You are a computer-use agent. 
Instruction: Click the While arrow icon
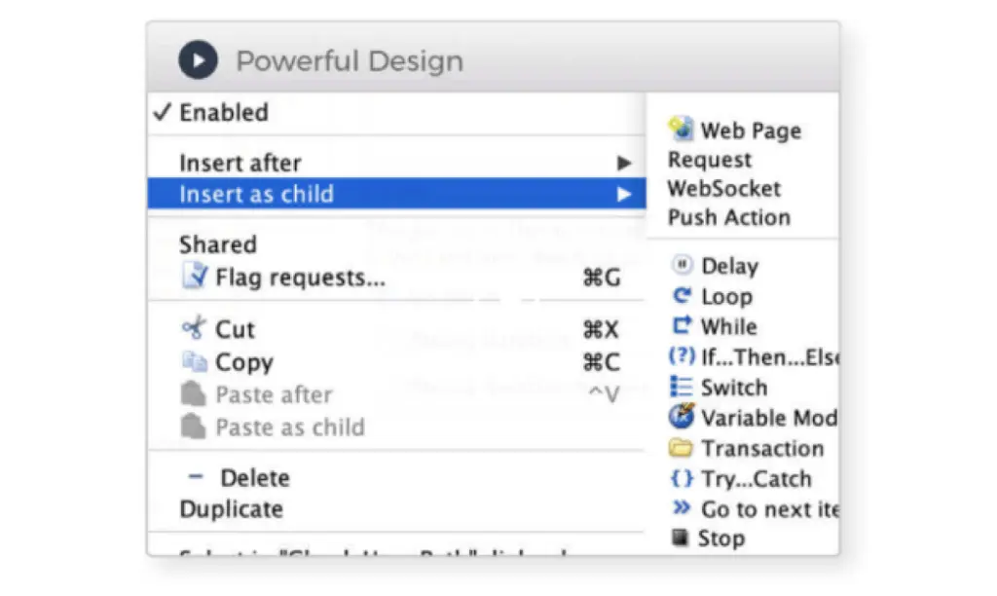coord(682,326)
